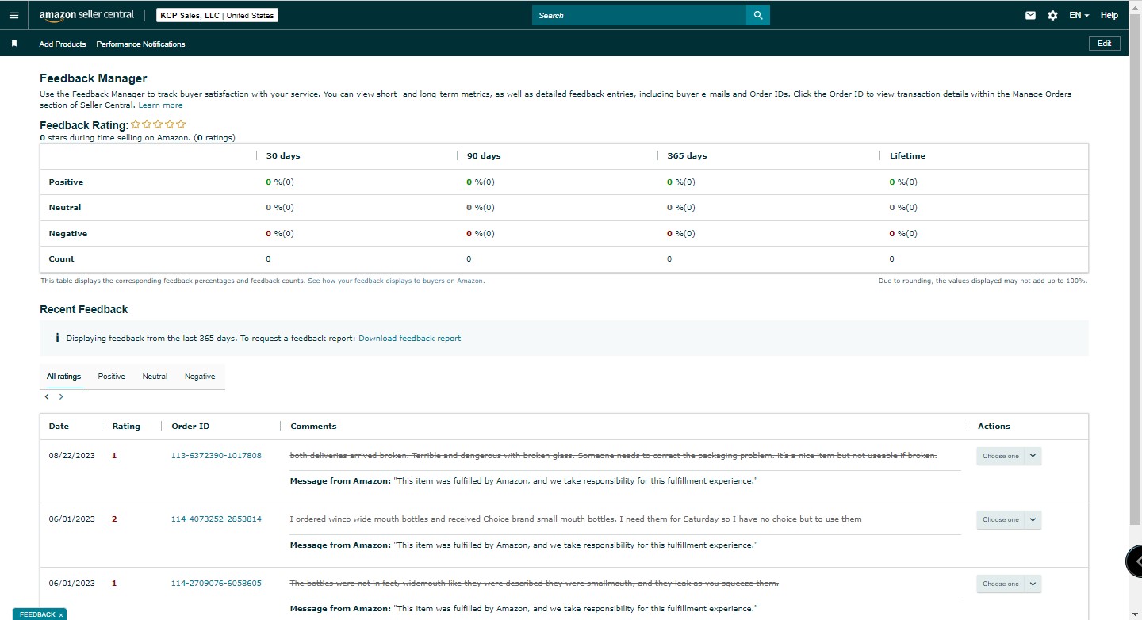This screenshot has height=620, width=1142.
Task: Go to next feedback page chevron
Action: 61,396
